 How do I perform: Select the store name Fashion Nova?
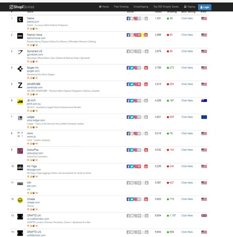34,35
